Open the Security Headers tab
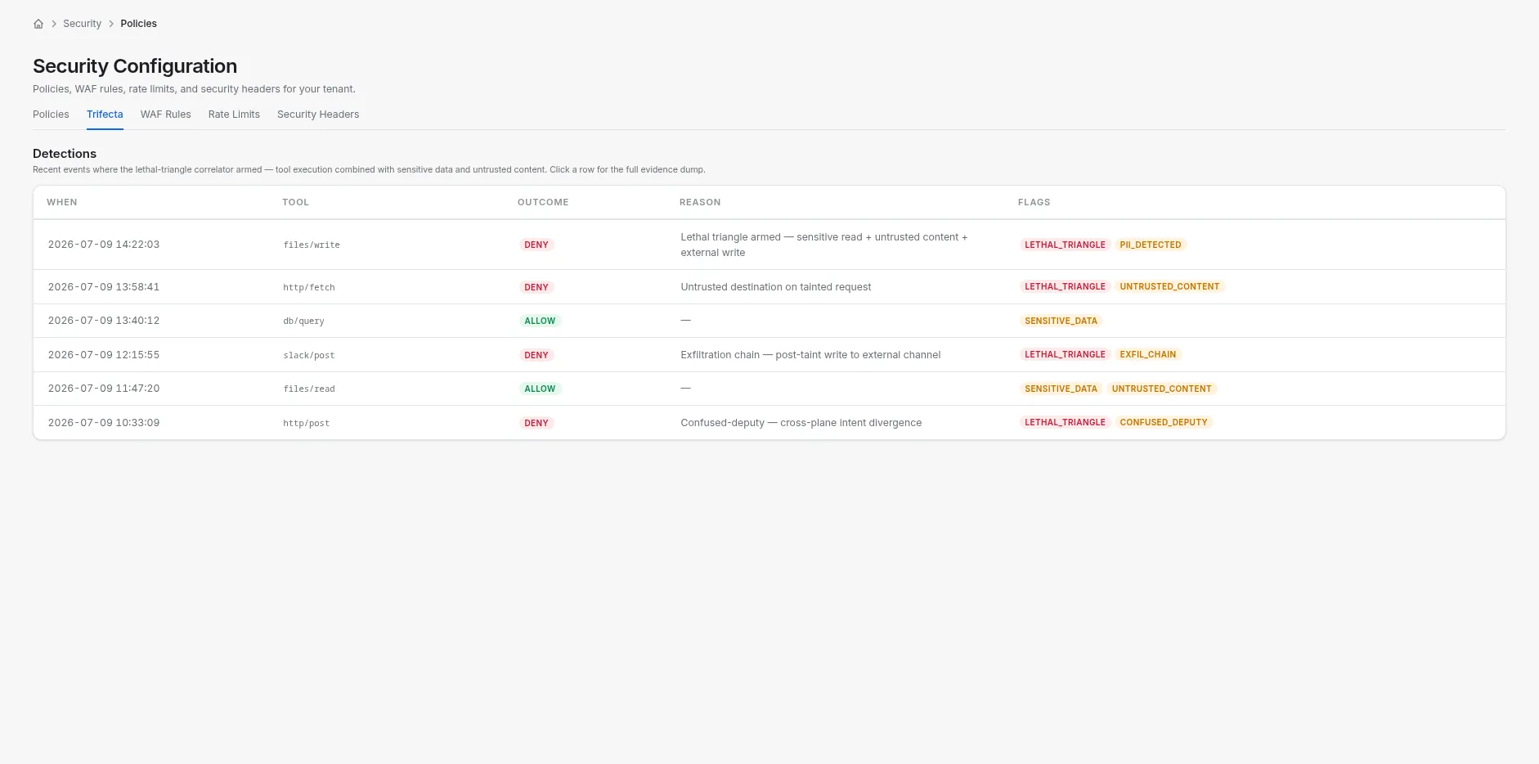 tap(318, 115)
